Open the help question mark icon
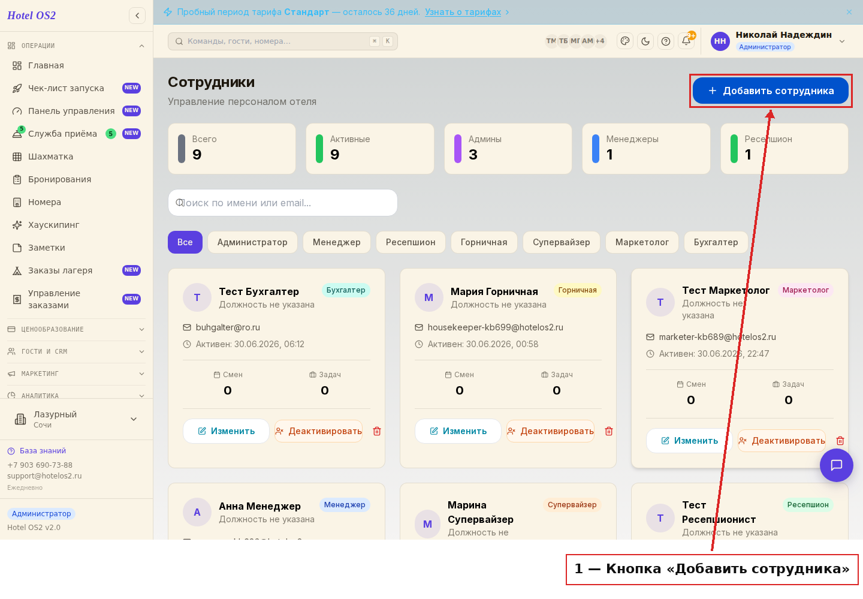Screen dimensions: 863x599 (x=666, y=41)
